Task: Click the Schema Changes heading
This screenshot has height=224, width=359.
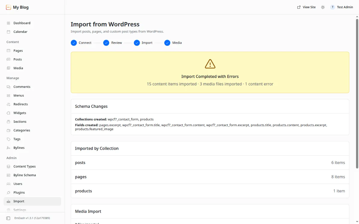Action: [x=91, y=106]
